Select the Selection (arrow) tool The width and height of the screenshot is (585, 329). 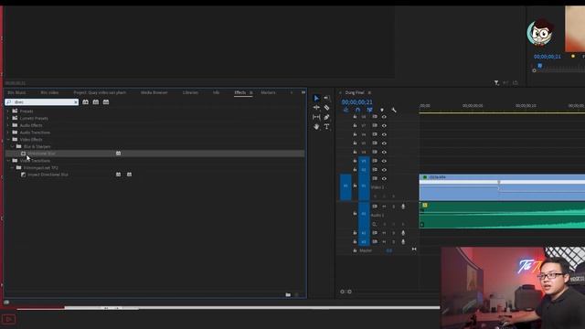[x=316, y=98]
